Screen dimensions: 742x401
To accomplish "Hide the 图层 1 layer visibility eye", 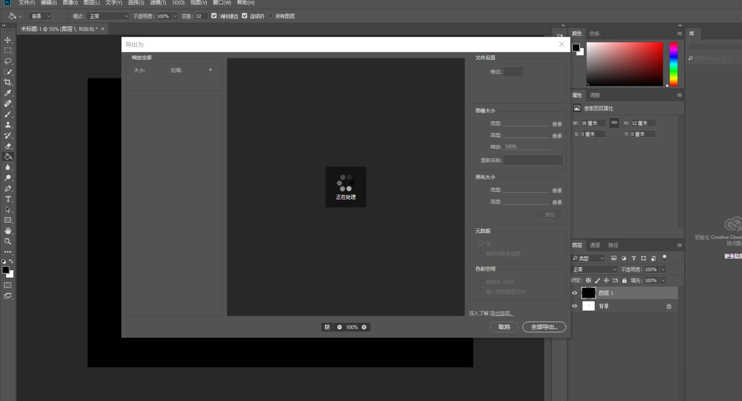I will pyautogui.click(x=575, y=293).
